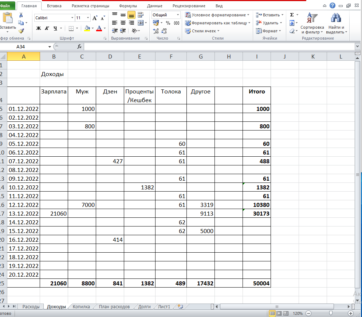Apply percent style format
Viewport: 362px width, 317px height.
pyautogui.click(x=168, y=23)
